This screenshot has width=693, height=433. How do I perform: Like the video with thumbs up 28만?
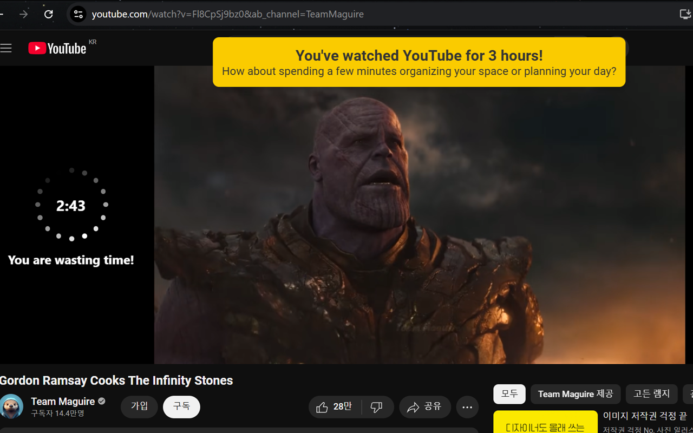tap(335, 407)
